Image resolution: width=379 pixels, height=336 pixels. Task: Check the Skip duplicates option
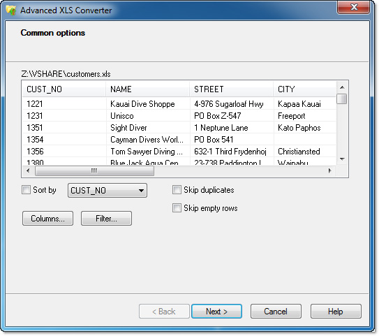click(x=177, y=190)
